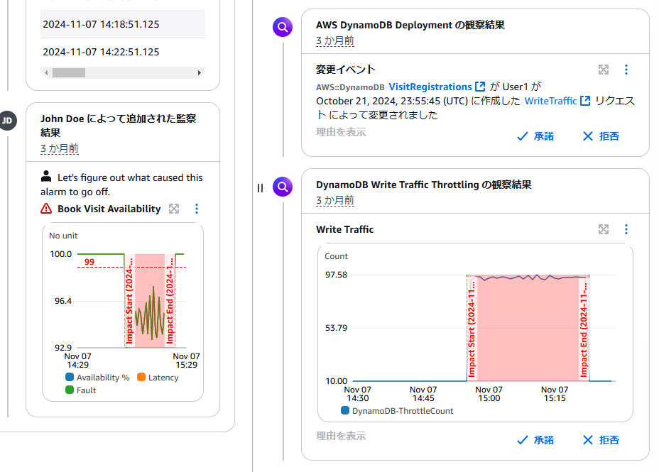Click the horizontal scrollbar thumb under timestamps
Viewport: 659px width, 472px height.
(69, 73)
